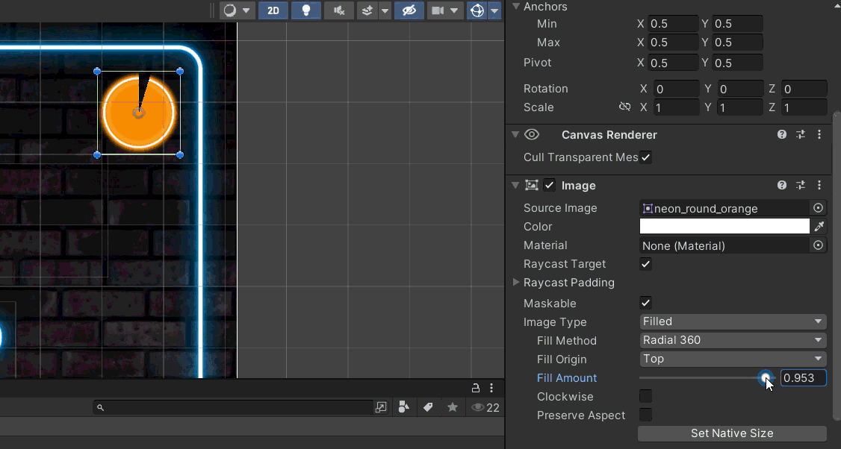The height and width of the screenshot is (449, 841).
Task: Toggle 2D scene view mode
Action: pos(273,10)
